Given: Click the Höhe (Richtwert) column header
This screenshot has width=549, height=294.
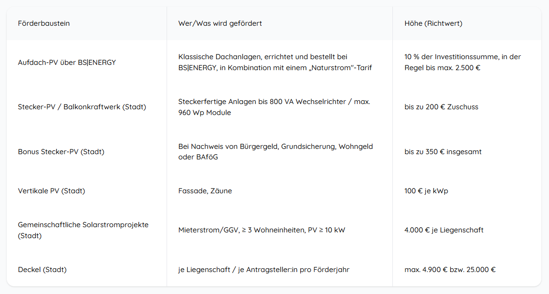Looking at the screenshot, I should coord(433,23).
